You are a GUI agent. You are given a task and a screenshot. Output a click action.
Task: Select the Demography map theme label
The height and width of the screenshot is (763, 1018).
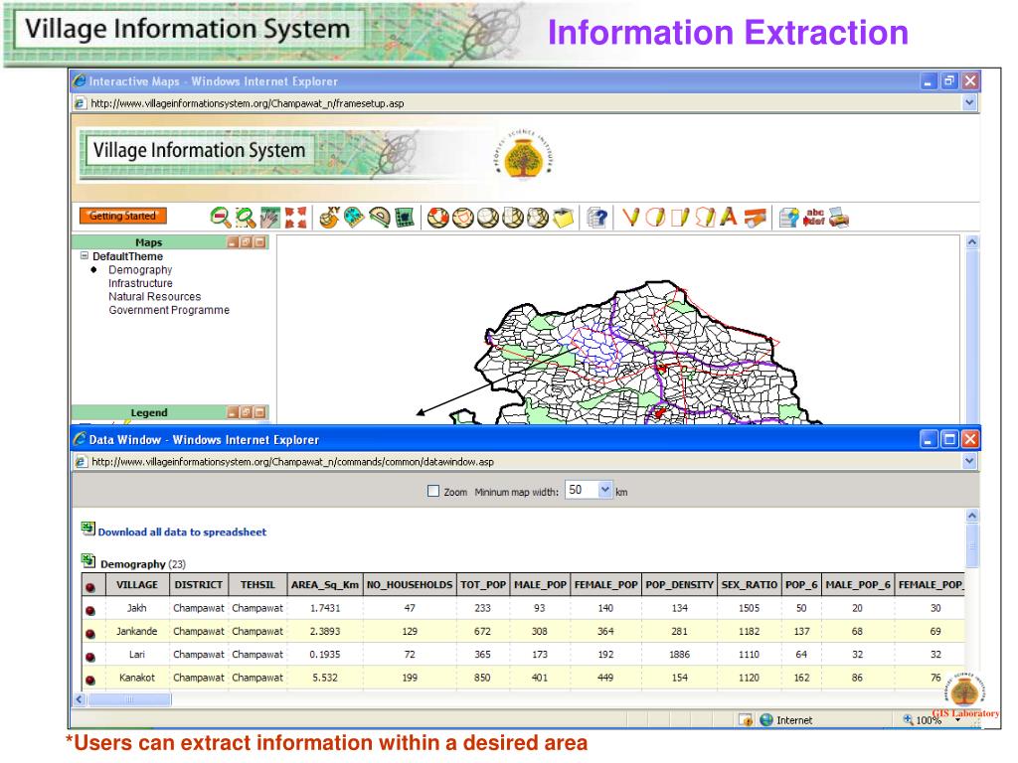140,270
